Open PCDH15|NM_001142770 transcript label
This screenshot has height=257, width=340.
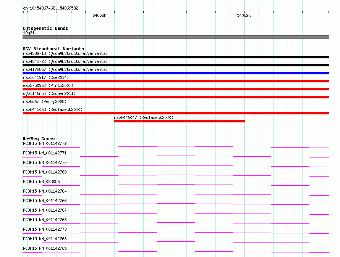45,162
